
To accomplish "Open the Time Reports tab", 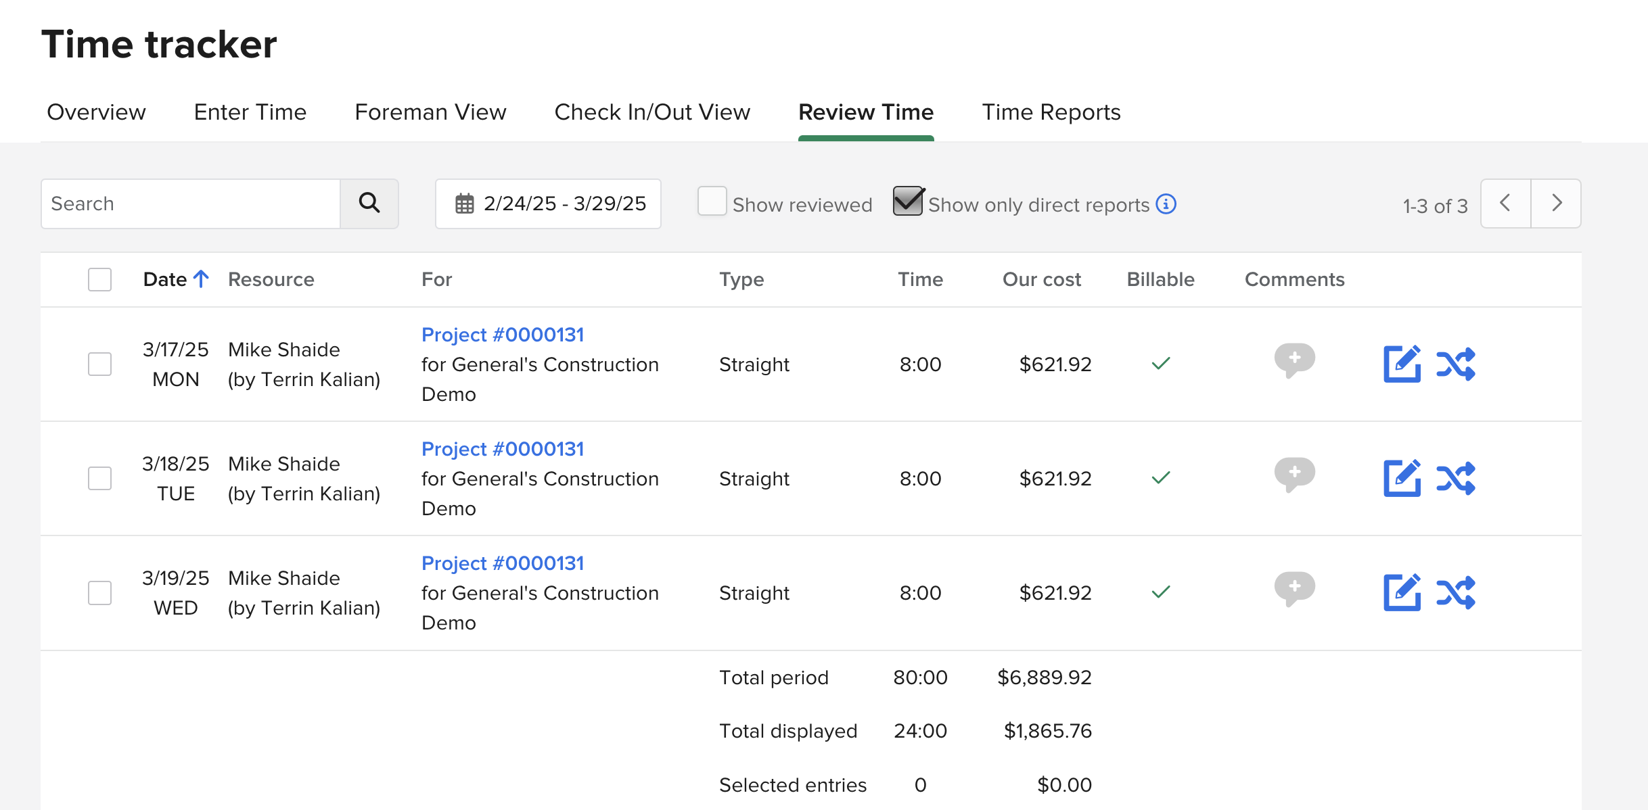I will click(x=1051, y=112).
